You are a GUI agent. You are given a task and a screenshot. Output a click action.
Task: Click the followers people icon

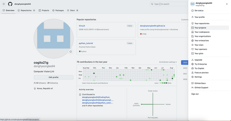click(x=35, y=83)
